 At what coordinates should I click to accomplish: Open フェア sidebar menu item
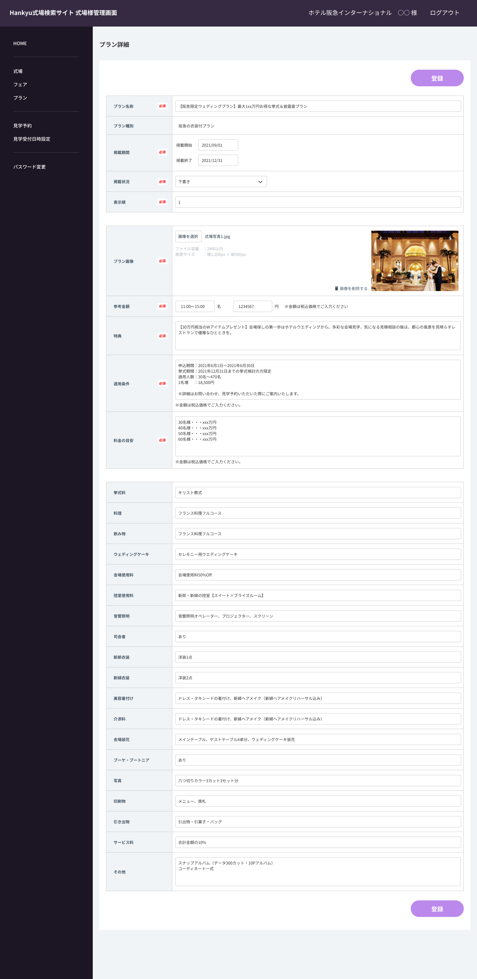(x=20, y=85)
